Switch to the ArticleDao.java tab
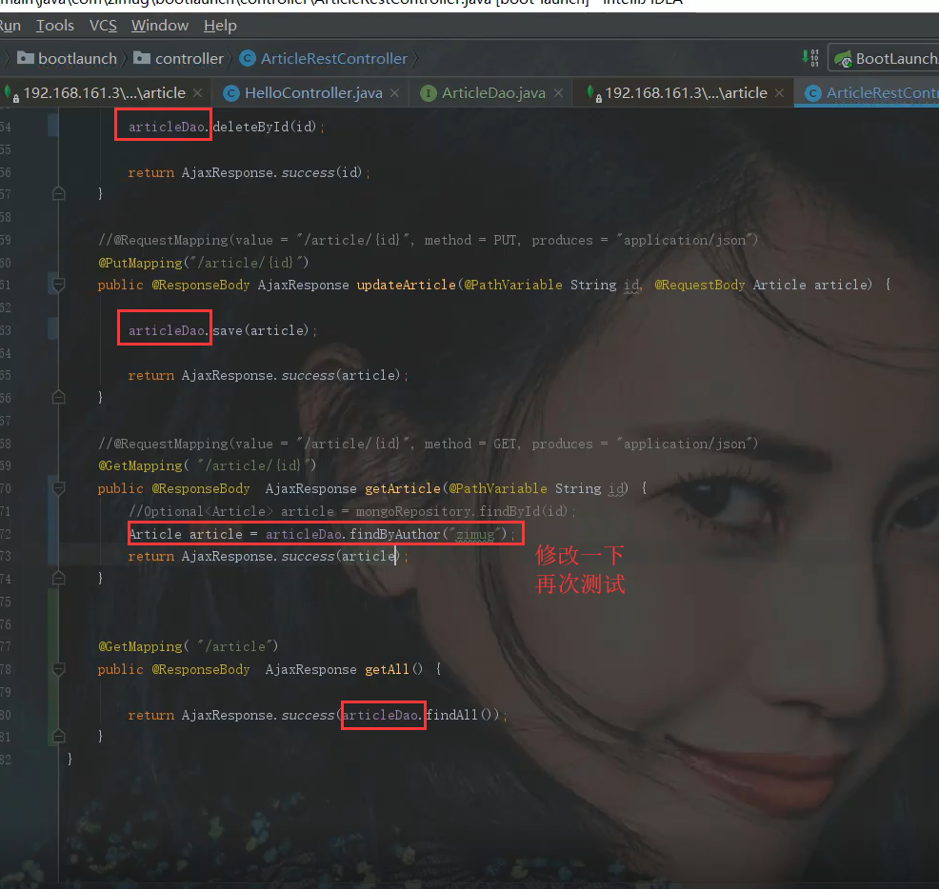939x889 pixels. click(493, 92)
